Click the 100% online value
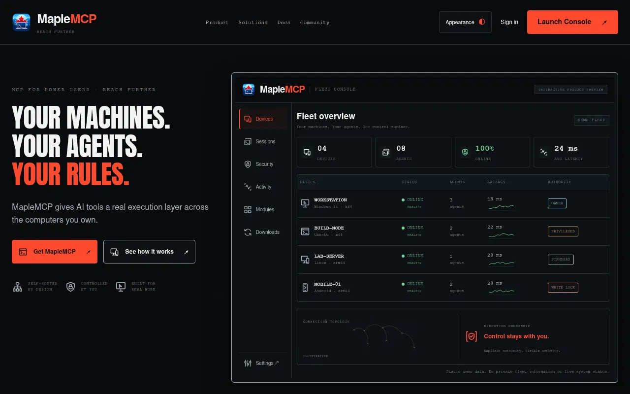Viewport: 630px width, 394px height. pos(485,149)
